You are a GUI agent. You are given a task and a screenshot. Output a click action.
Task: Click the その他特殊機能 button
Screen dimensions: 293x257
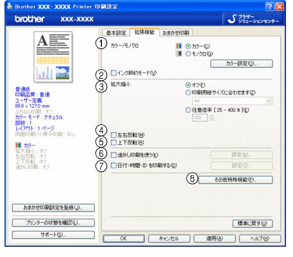[x=235, y=179]
